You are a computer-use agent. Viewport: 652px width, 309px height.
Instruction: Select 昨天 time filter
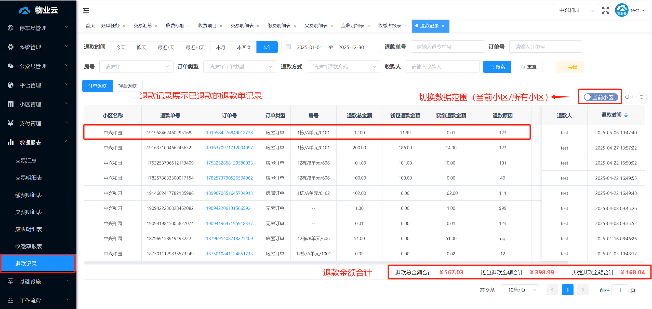(141, 47)
